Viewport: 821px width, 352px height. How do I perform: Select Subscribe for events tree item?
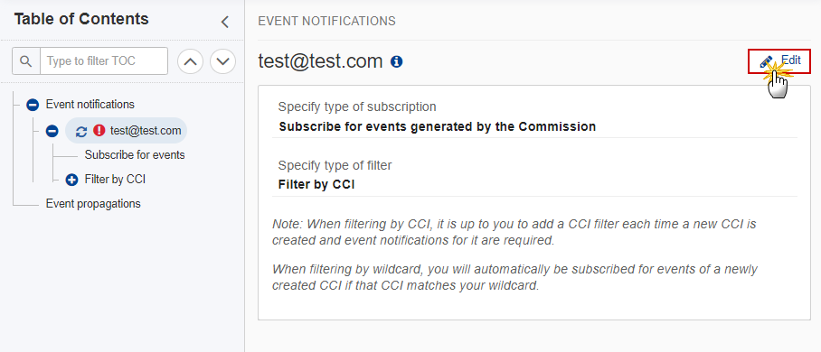pos(135,155)
